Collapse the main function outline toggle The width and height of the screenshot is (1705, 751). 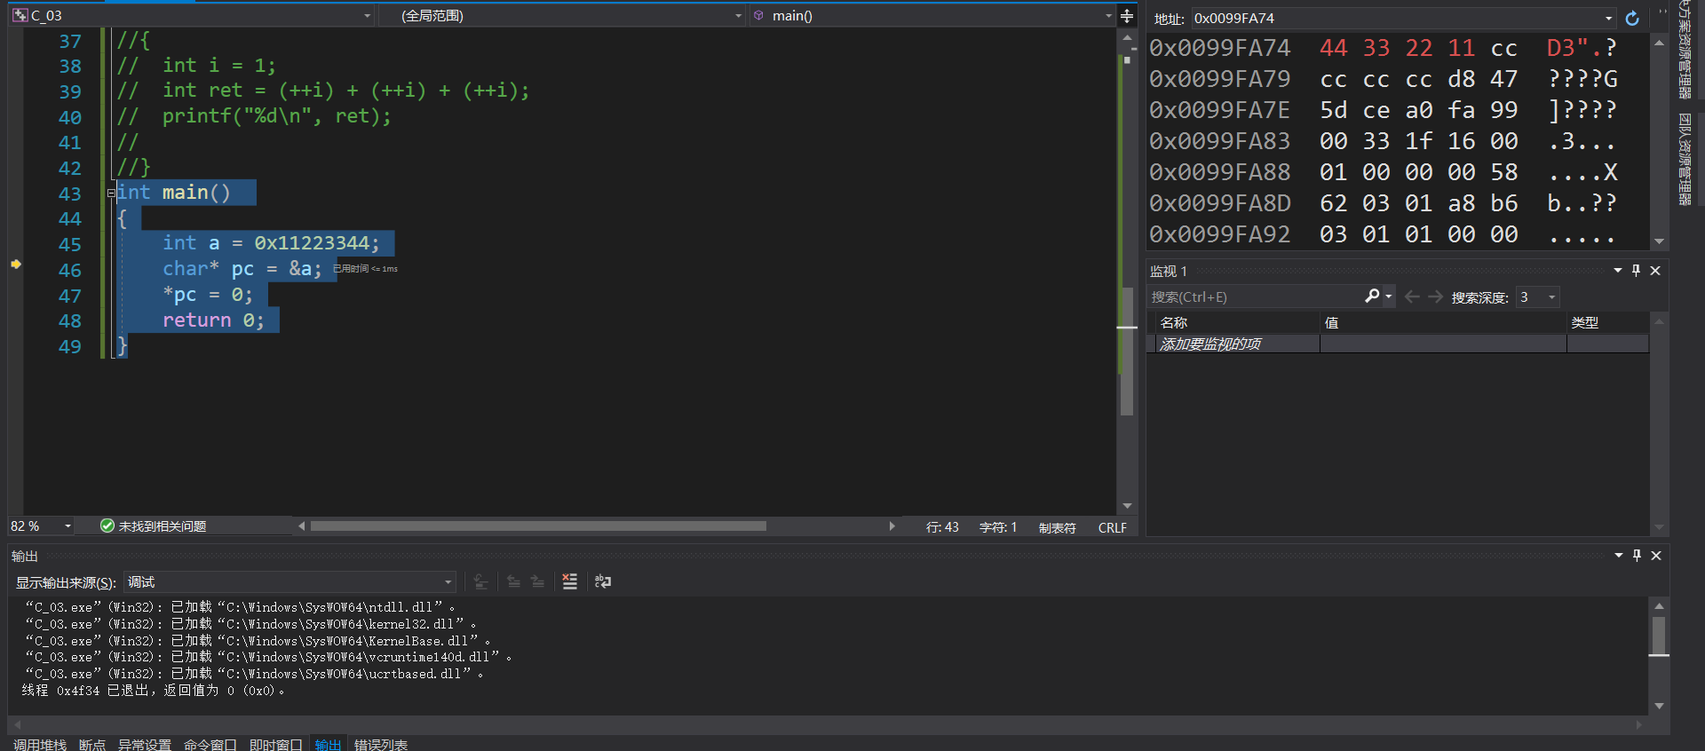(x=111, y=193)
